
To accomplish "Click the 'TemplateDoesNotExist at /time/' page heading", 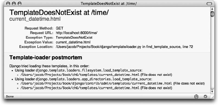I will [59, 13].
